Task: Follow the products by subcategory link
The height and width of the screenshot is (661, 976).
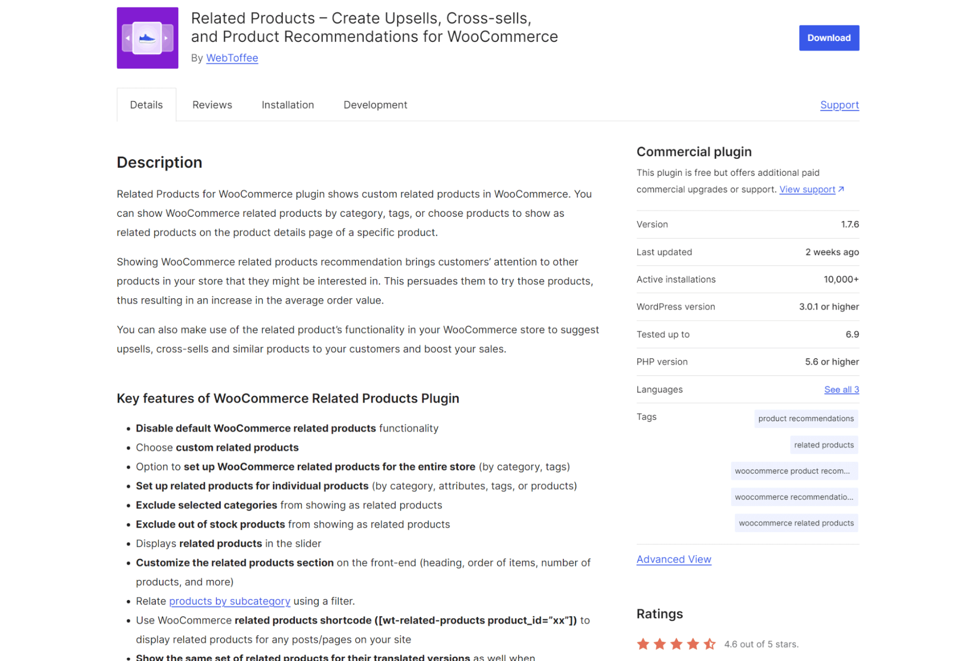Action: (229, 601)
